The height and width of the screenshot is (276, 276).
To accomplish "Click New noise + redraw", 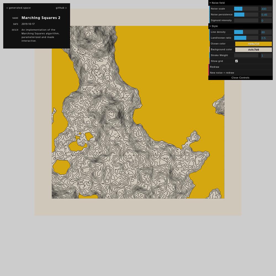I will point(240,73).
